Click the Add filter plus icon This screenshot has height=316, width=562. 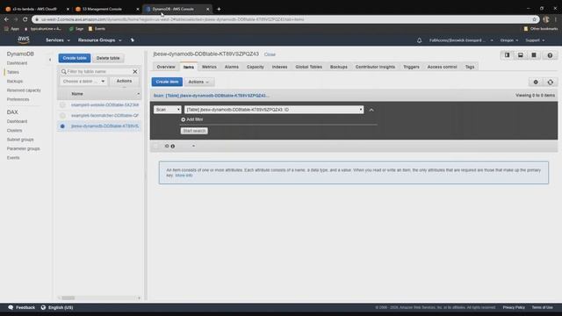pos(184,119)
